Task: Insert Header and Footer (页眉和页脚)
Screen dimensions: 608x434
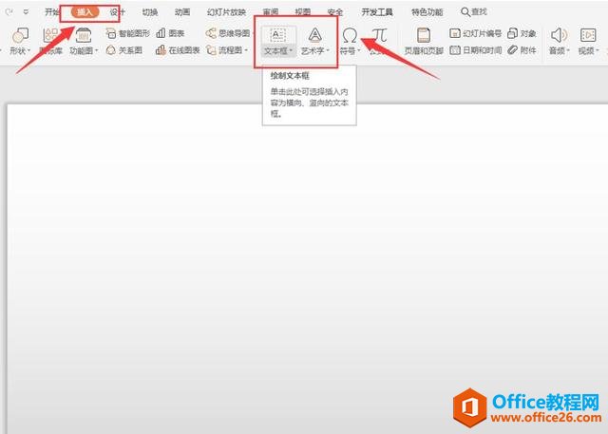Action: pyautogui.click(x=424, y=41)
